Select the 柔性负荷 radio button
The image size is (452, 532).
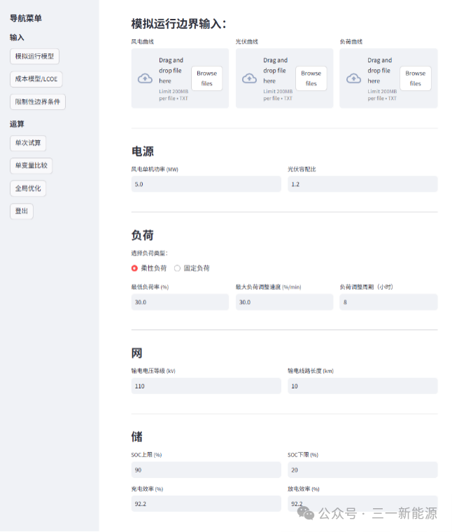134,268
